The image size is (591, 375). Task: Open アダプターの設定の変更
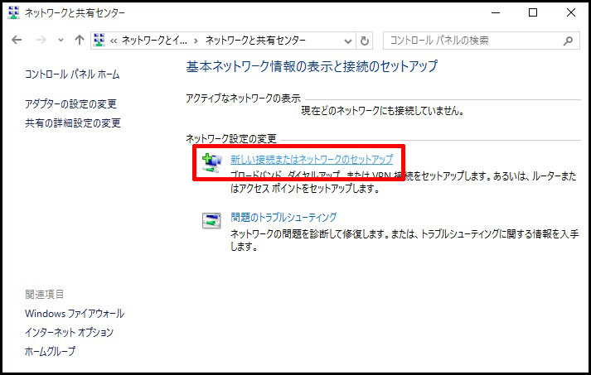[x=70, y=103]
